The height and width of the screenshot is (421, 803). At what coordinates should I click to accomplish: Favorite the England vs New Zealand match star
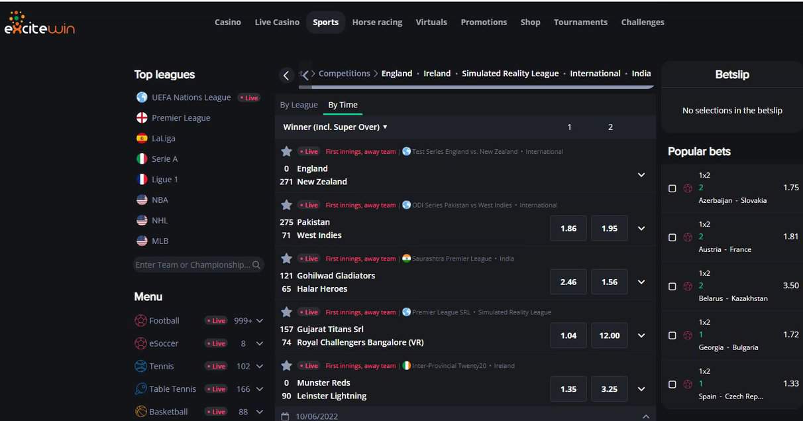[286, 151]
